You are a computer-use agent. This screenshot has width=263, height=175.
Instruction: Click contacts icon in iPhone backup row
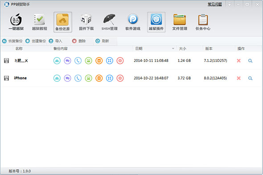click(x=57, y=78)
